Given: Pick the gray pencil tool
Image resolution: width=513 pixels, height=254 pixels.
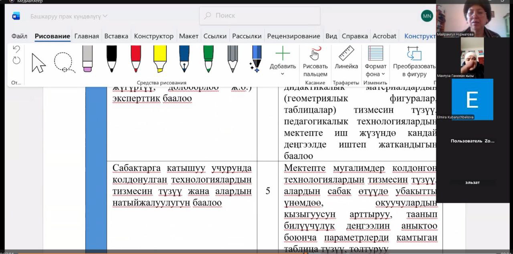Looking at the screenshot, I should point(232,59).
